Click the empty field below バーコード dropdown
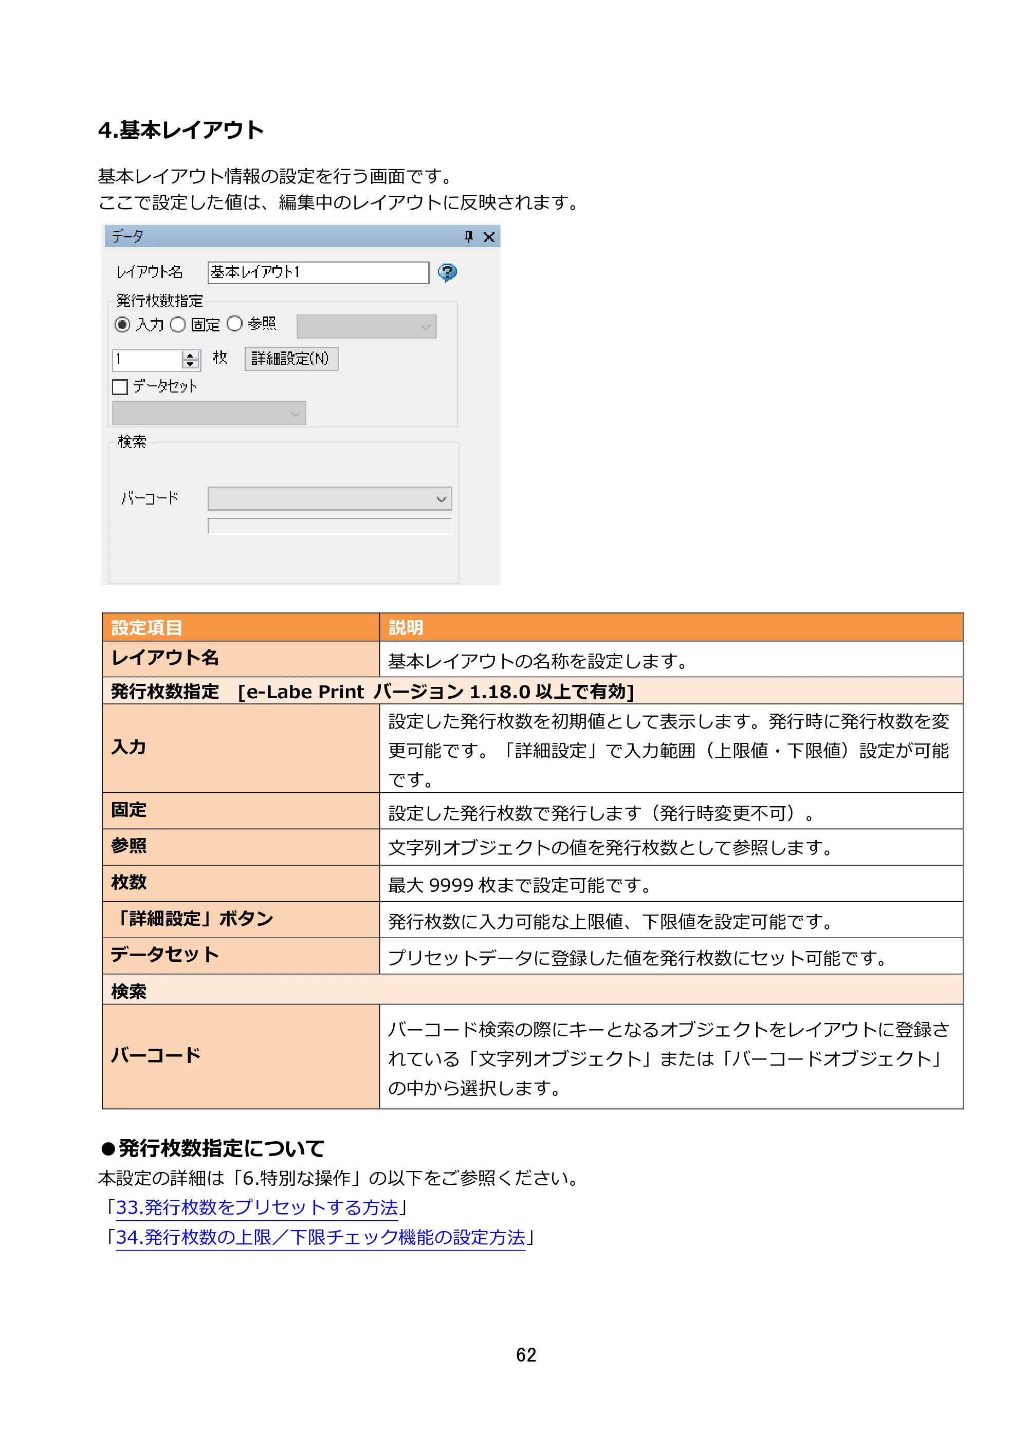The width and height of the screenshot is (1028, 1453). (330, 526)
